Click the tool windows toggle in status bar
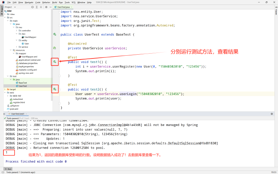Screen dimensions: 278x174 tap(3, 172)
